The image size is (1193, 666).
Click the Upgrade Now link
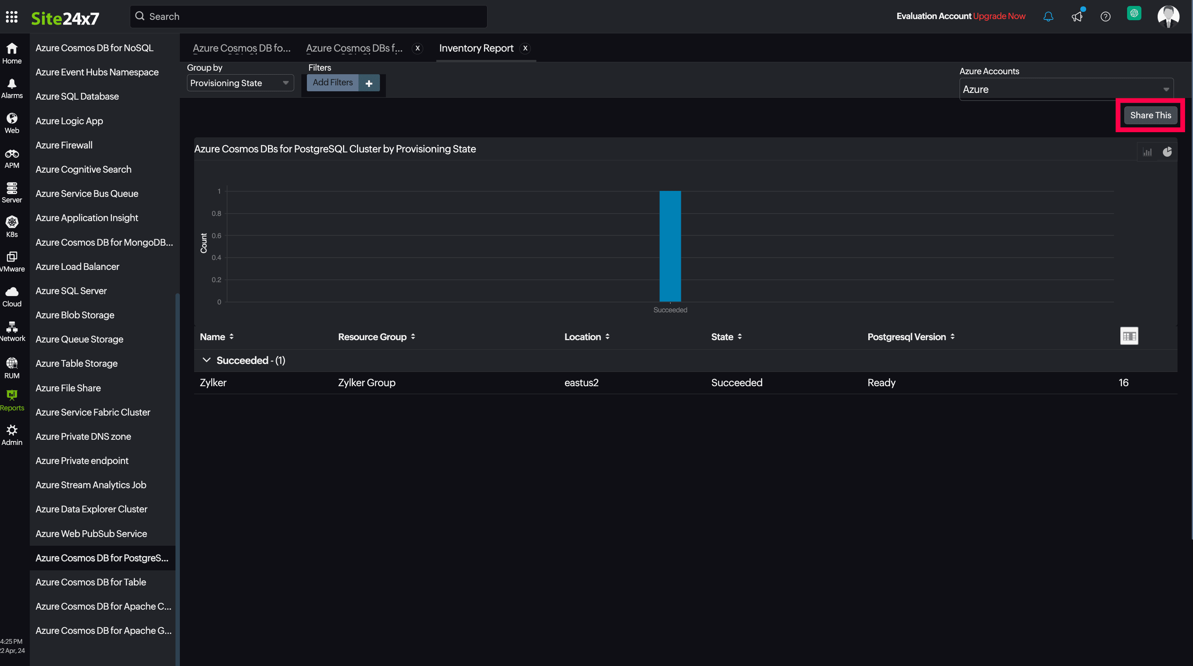[999, 15]
